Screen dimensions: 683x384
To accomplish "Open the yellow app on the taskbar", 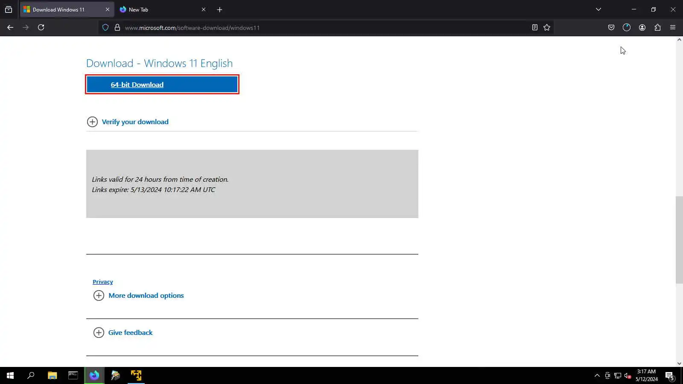I will [136, 375].
